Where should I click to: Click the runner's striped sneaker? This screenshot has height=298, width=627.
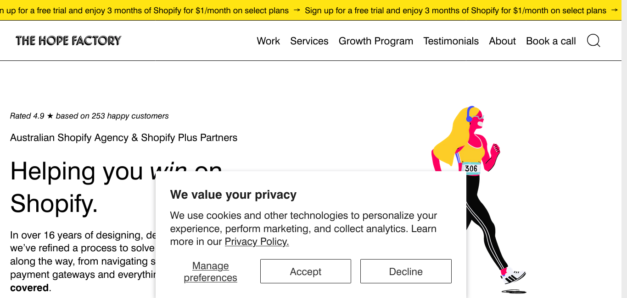(514, 276)
